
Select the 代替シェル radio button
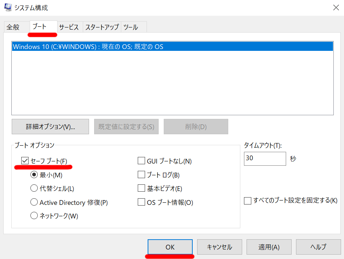click(34, 188)
